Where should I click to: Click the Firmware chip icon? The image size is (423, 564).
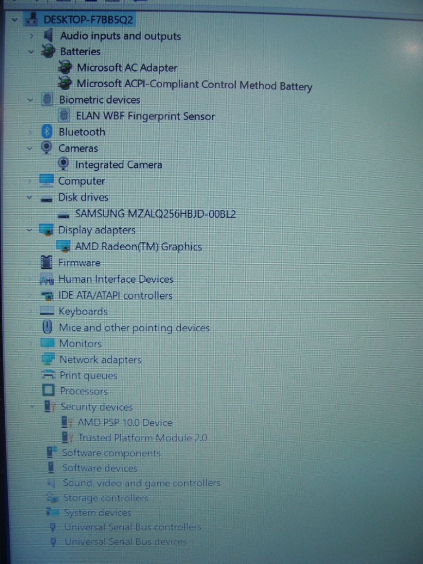click(x=46, y=262)
